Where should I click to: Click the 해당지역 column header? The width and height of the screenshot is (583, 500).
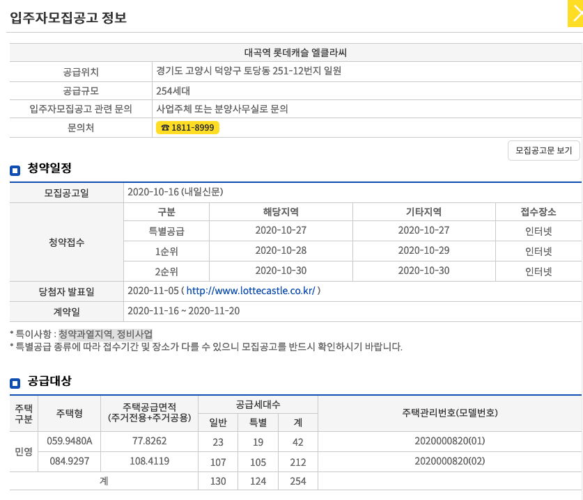pyautogui.click(x=281, y=212)
